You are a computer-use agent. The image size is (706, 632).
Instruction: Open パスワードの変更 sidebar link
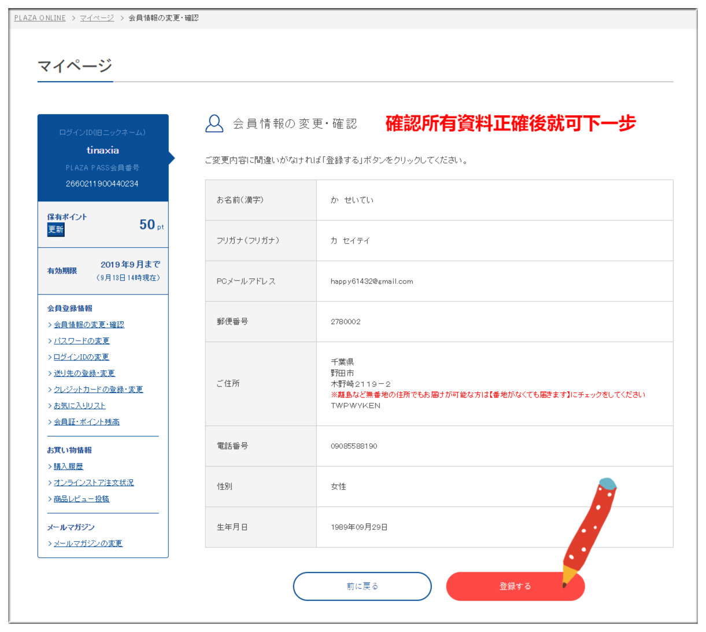tap(82, 341)
